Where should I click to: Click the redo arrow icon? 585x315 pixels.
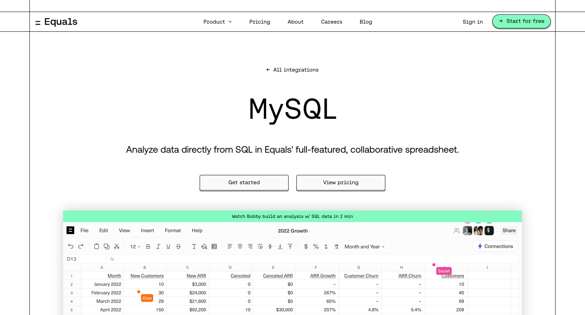pos(81,247)
